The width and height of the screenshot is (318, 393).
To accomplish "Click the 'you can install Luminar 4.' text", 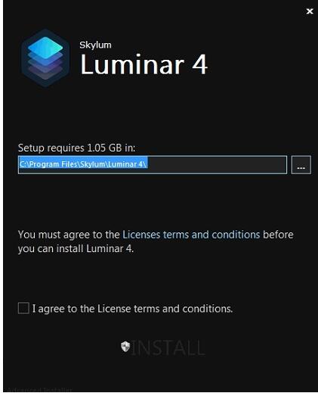I will click(x=76, y=249).
